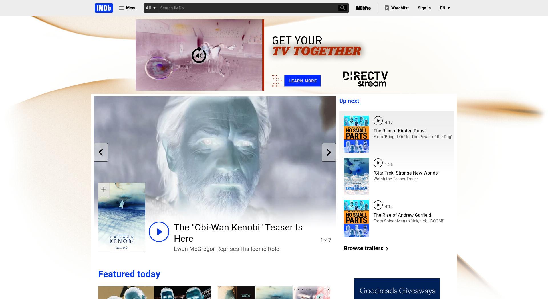Open 'The Rise of Andrew Garfield' title
This screenshot has height=299, width=548.
coord(402,215)
